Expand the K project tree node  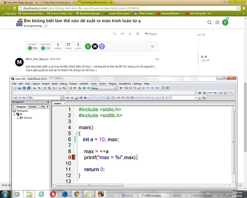click(14, 114)
